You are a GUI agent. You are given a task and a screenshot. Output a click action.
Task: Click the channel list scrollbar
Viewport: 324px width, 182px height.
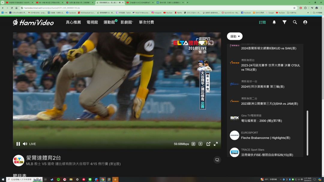307,133
